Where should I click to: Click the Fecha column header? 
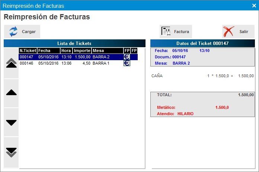[x=49, y=51]
